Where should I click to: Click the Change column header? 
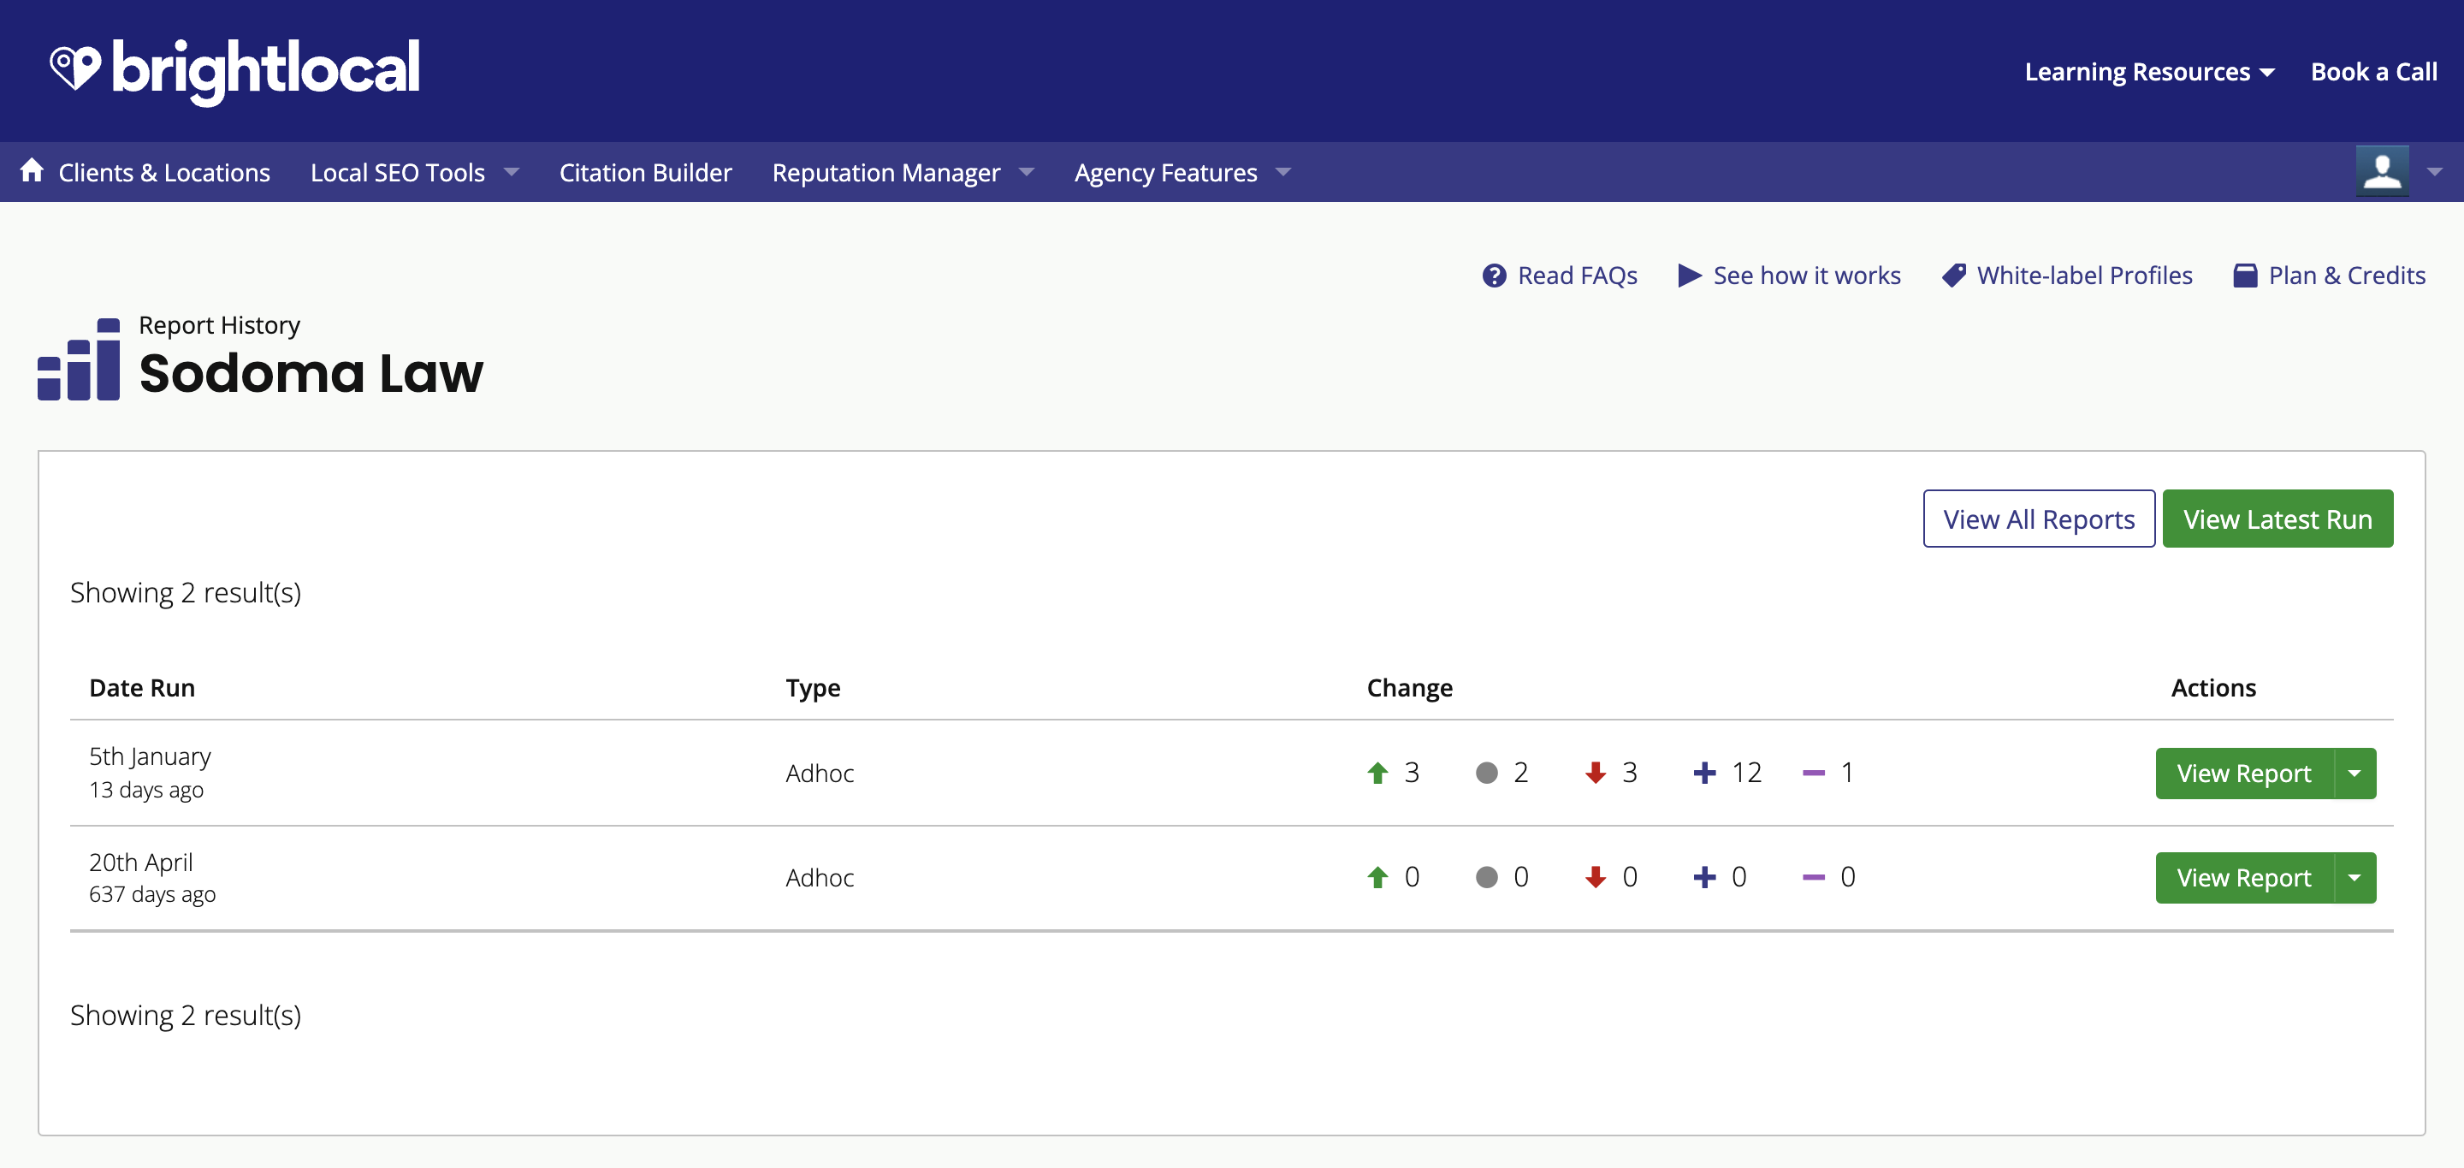[1410, 688]
